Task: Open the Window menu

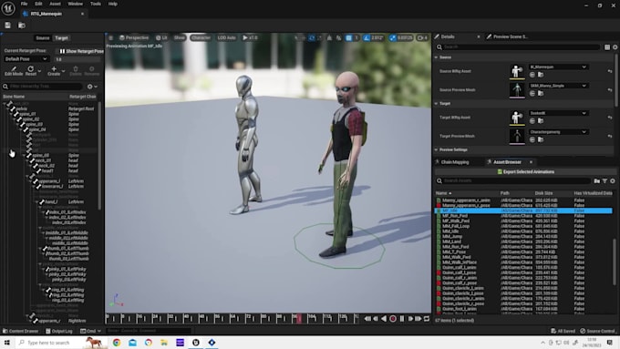Action: pyautogui.click(x=75, y=4)
